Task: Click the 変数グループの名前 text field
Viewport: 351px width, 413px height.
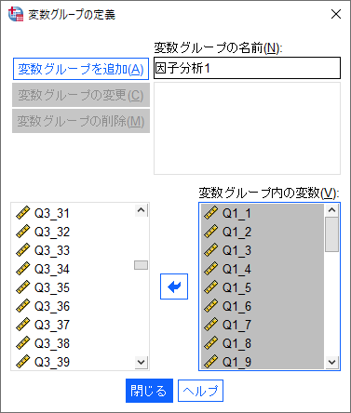Action: 247,68
